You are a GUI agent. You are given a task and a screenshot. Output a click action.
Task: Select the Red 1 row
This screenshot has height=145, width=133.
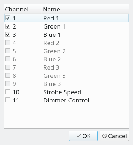[x=66, y=18]
